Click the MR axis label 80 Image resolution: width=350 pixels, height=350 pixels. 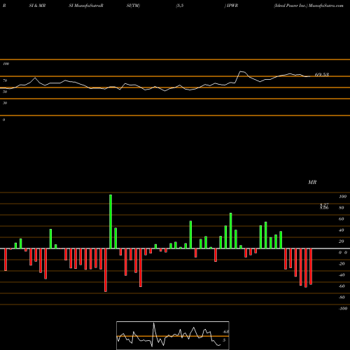[x=342, y=208]
